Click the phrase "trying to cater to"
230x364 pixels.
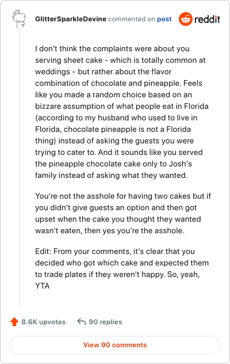(x=66, y=153)
